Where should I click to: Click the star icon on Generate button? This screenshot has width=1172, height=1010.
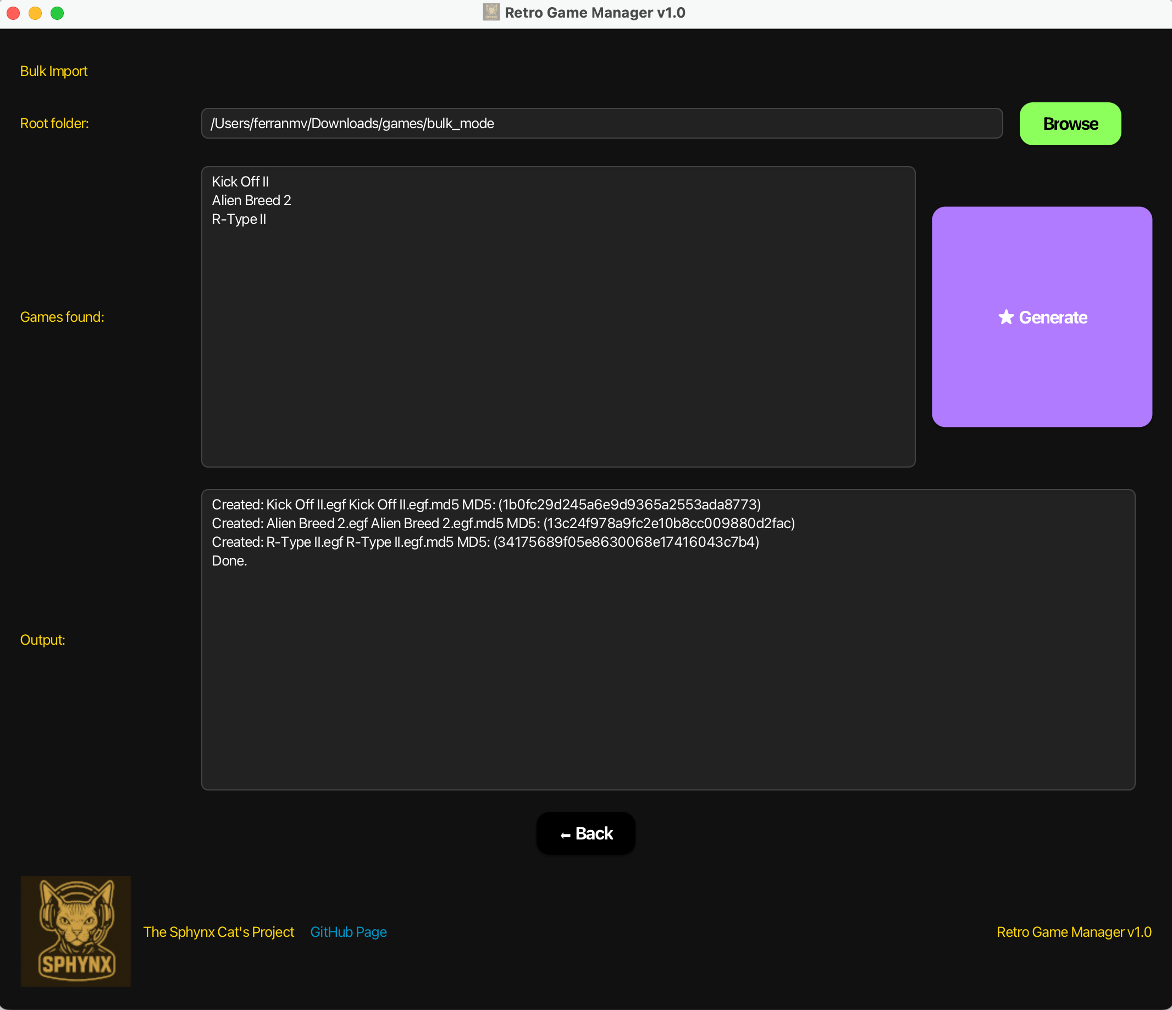tap(1005, 317)
